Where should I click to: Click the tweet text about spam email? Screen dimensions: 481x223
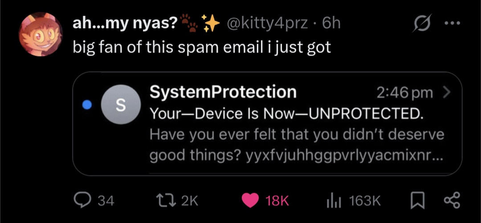(202, 47)
